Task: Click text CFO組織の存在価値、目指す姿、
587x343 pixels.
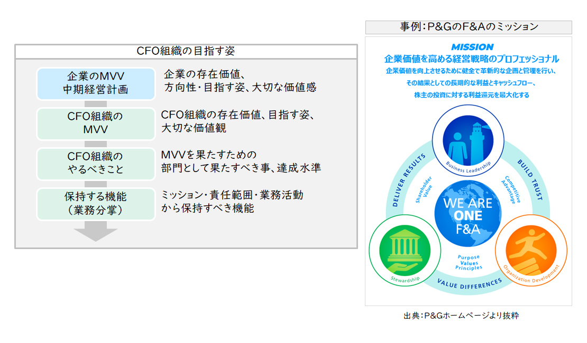Action: click(239, 115)
